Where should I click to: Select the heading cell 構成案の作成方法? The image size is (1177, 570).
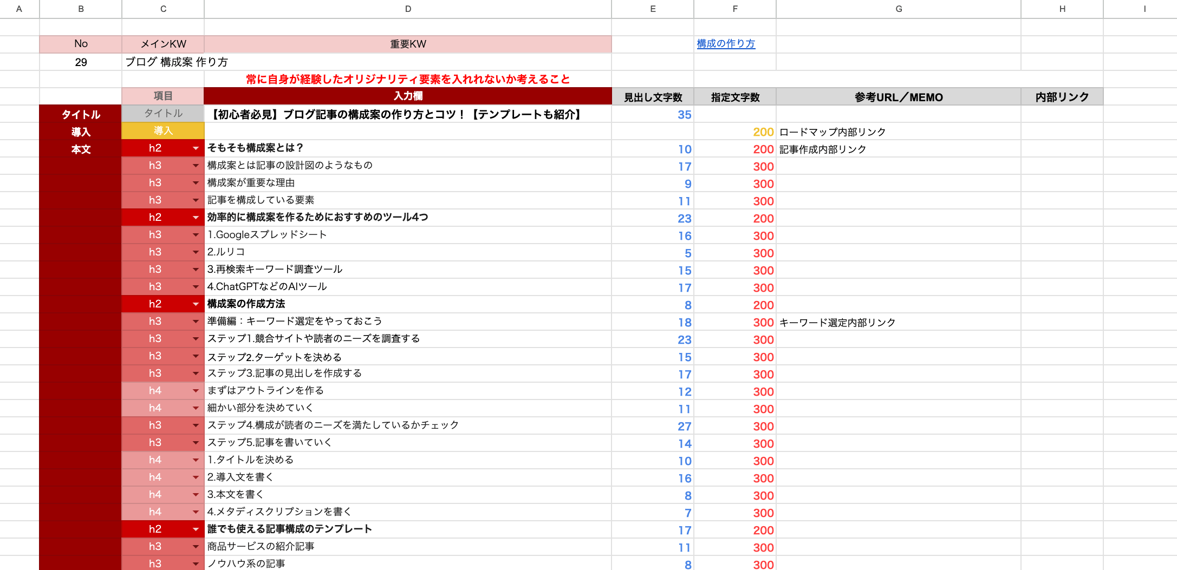point(408,304)
